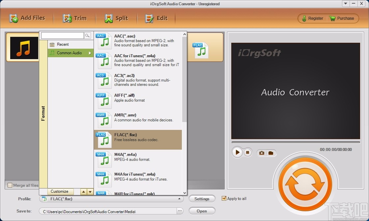The height and width of the screenshot is (221, 369).
Task: Open the Save to browse dropdown
Action: click(x=180, y=211)
